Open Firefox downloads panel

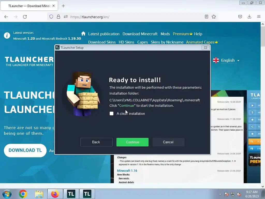pos(249,17)
